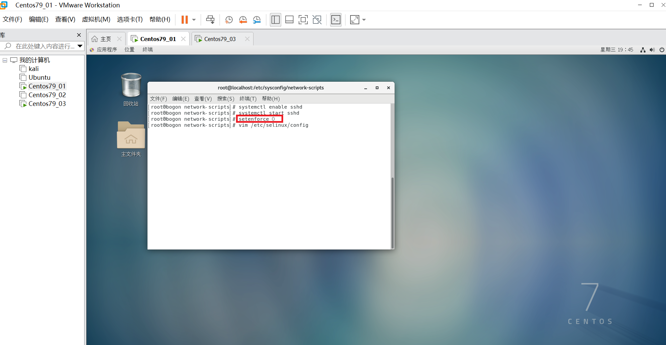Open the library search dropdown arrow
This screenshot has height=345, width=666.
click(x=80, y=46)
